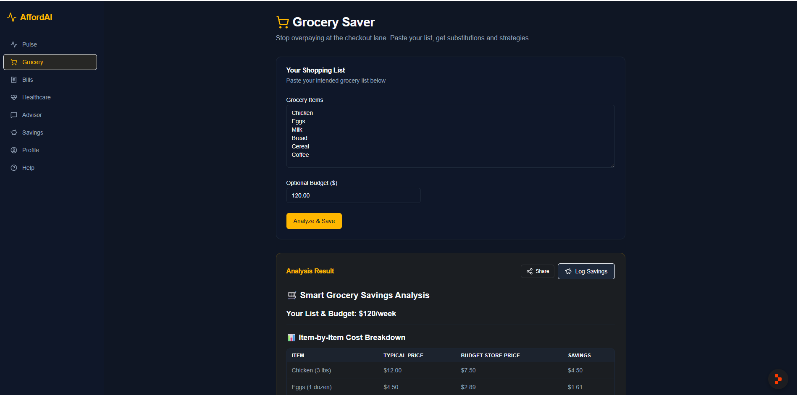Screen dimensions: 798x395
Task: Click the chart emoji beside Item-by-Item Cost Breakdown
Action: (x=291, y=338)
